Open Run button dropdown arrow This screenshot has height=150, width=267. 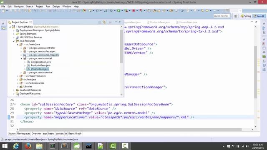122,11
